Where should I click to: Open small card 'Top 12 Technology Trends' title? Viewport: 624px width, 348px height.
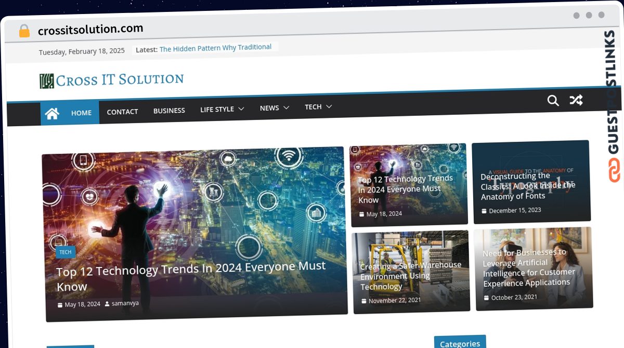point(405,189)
